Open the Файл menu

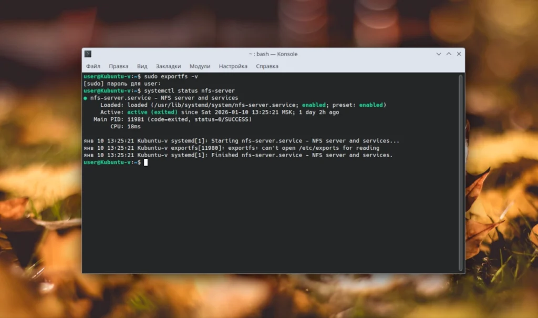(x=93, y=66)
